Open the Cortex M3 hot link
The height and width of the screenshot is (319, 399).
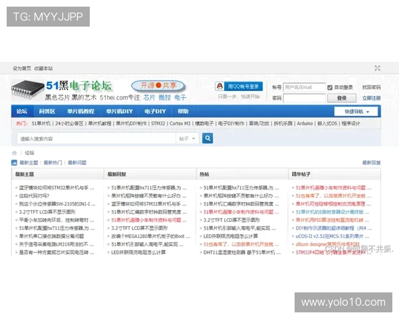(180, 124)
